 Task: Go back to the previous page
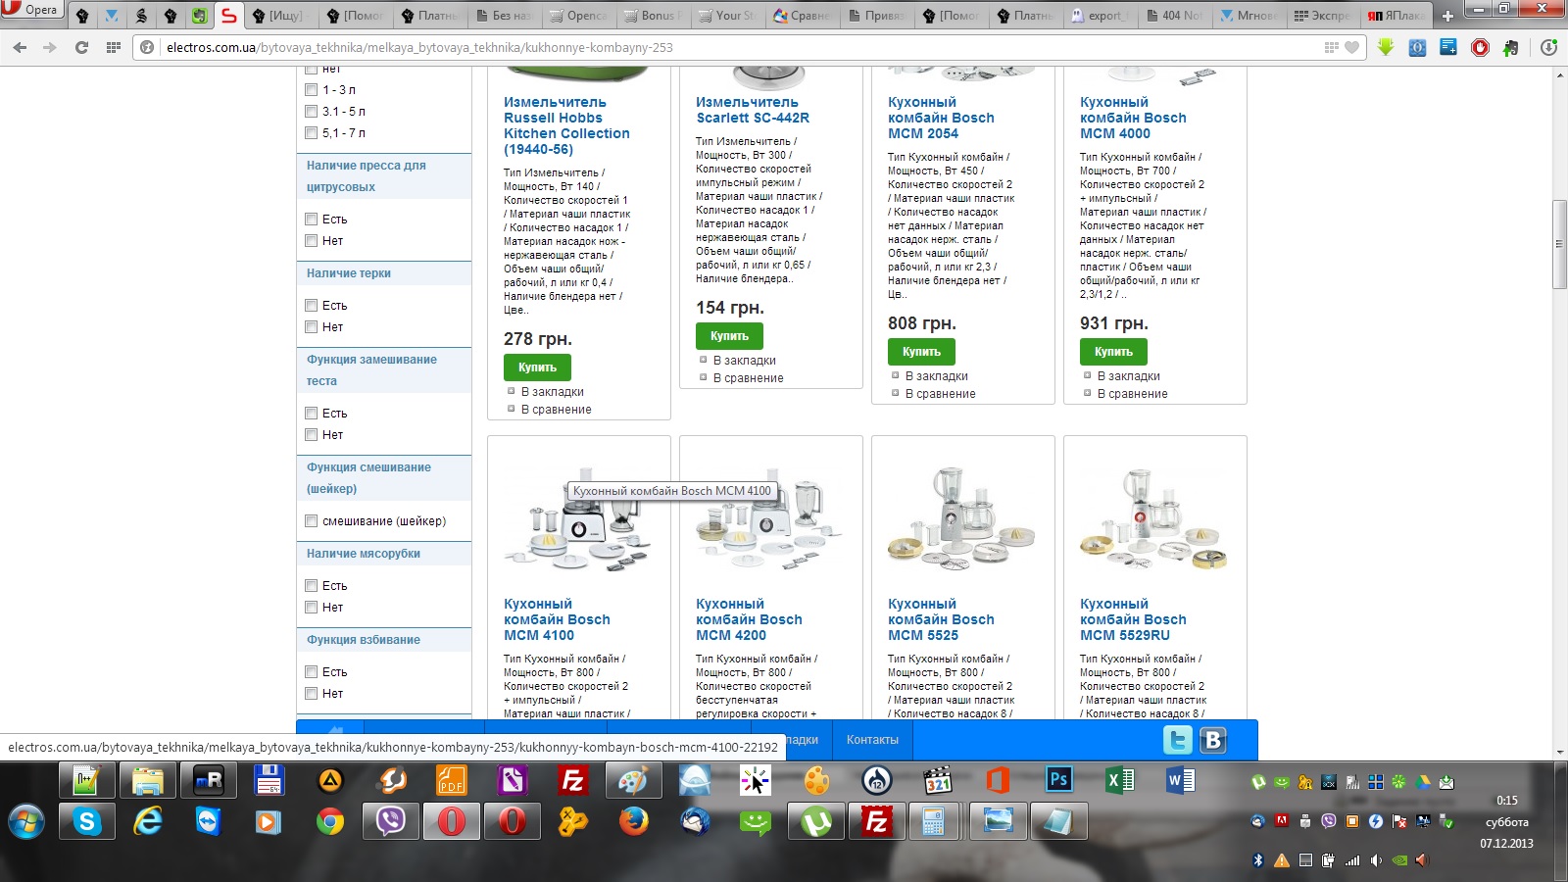pos(20,47)
